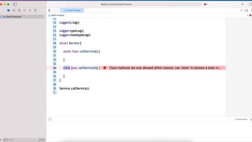Run playground with the play button

(55, 92)
